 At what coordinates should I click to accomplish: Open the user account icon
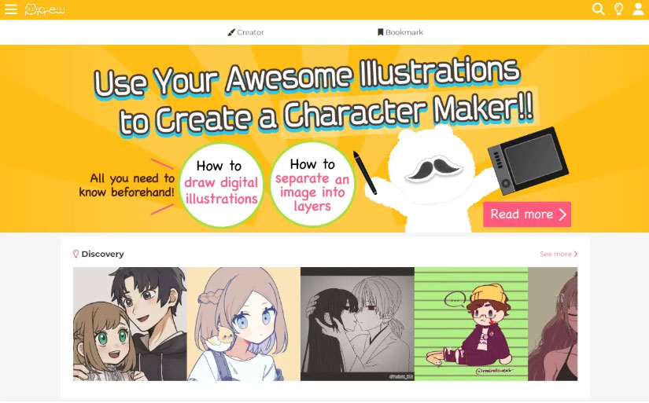[x=638, y=9]
